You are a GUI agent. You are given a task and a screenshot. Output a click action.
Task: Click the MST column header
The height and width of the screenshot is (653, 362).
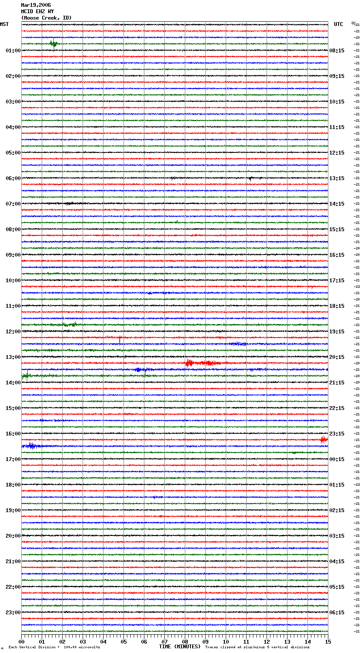(4, 24)
